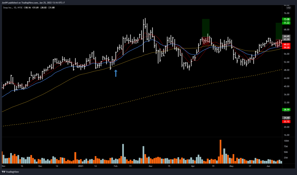Click the 2021 label on time axis

point(81,167)
